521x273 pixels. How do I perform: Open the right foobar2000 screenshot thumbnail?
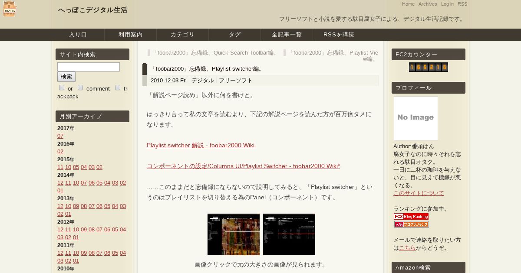tap(289, 234)
